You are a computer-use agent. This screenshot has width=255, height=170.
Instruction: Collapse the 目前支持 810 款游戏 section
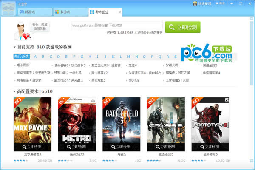(15, 46)
